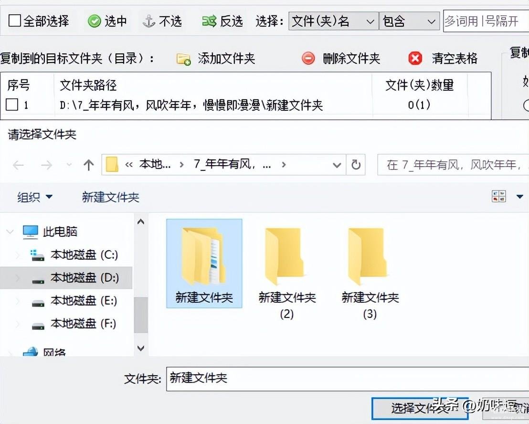
Task: Click the 选择文件夹 button
Action: (x=420, y=409)
